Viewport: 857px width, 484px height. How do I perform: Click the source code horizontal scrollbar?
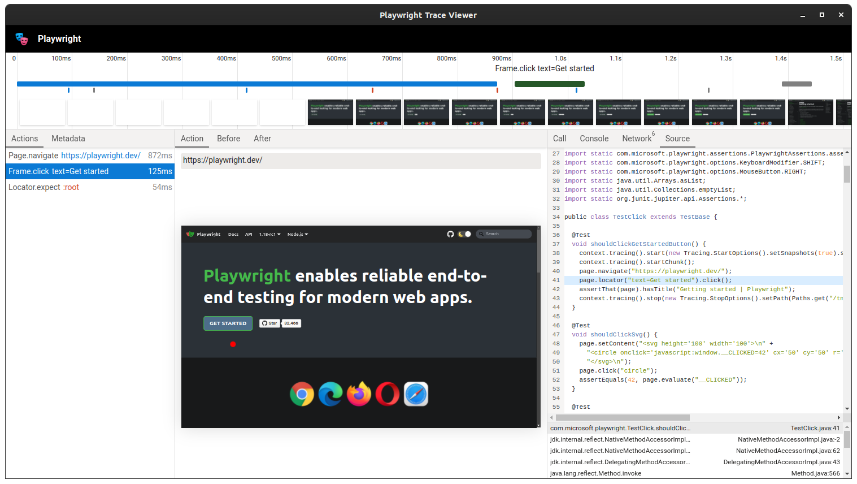(x=623, y=418)
